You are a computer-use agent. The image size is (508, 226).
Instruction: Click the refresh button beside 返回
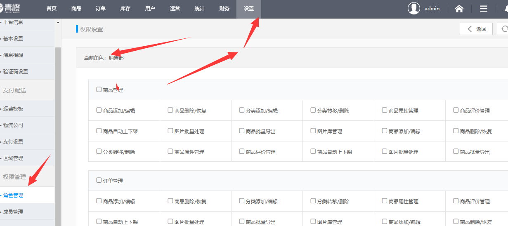click(x=503, y=29)
